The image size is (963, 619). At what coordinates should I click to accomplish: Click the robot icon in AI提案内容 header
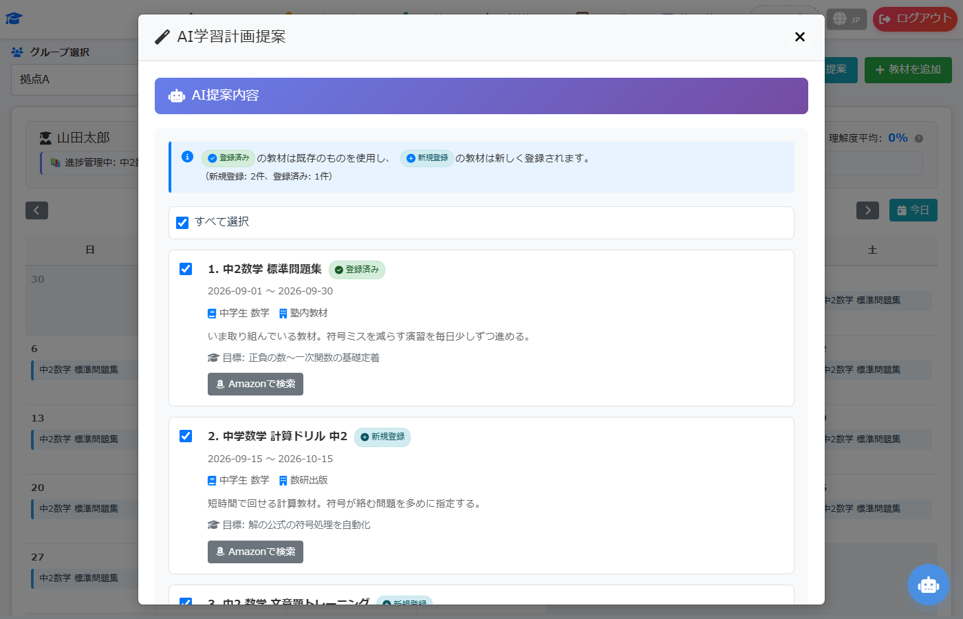click(x=177, y=96)
